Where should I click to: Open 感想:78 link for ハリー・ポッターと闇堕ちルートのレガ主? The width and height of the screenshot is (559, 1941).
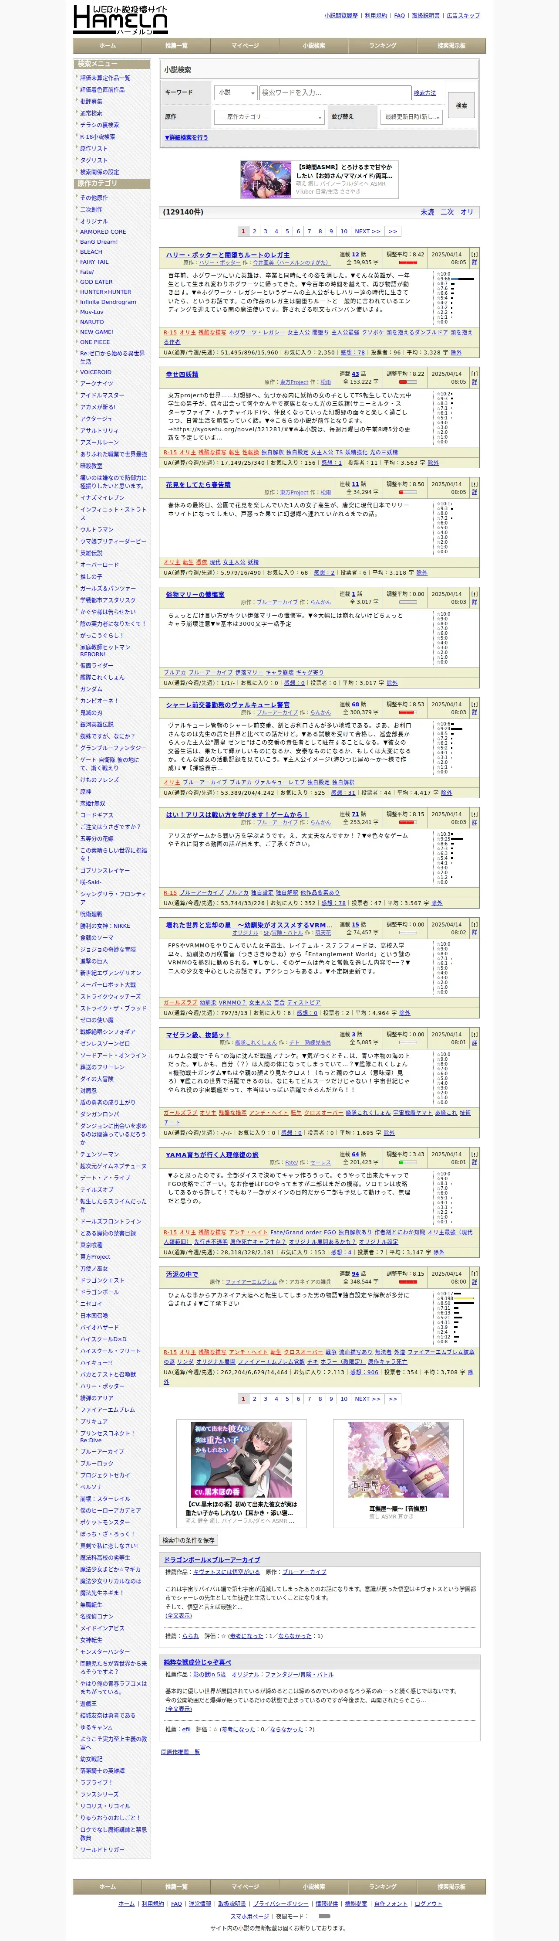353,353
